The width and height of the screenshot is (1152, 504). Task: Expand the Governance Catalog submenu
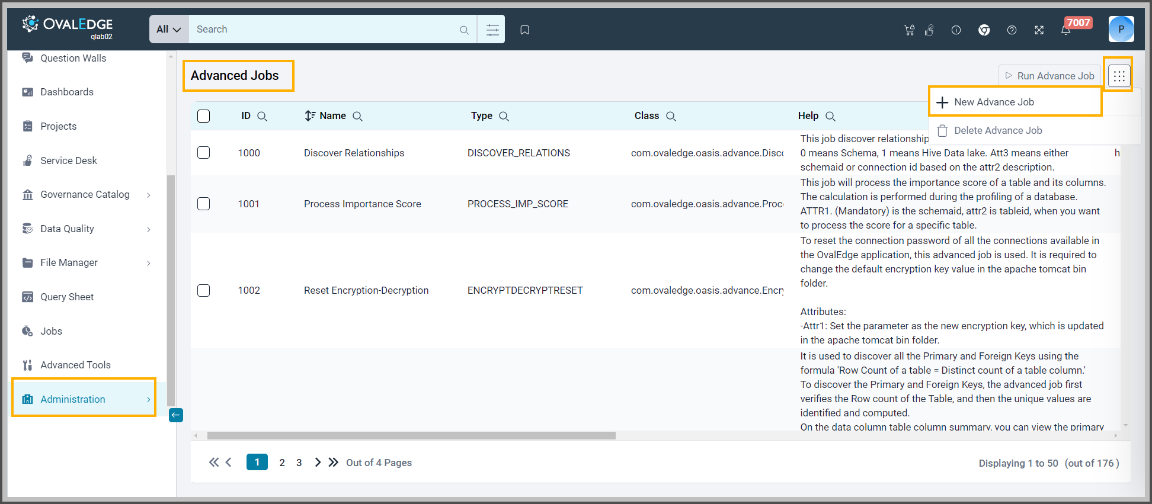149,195
